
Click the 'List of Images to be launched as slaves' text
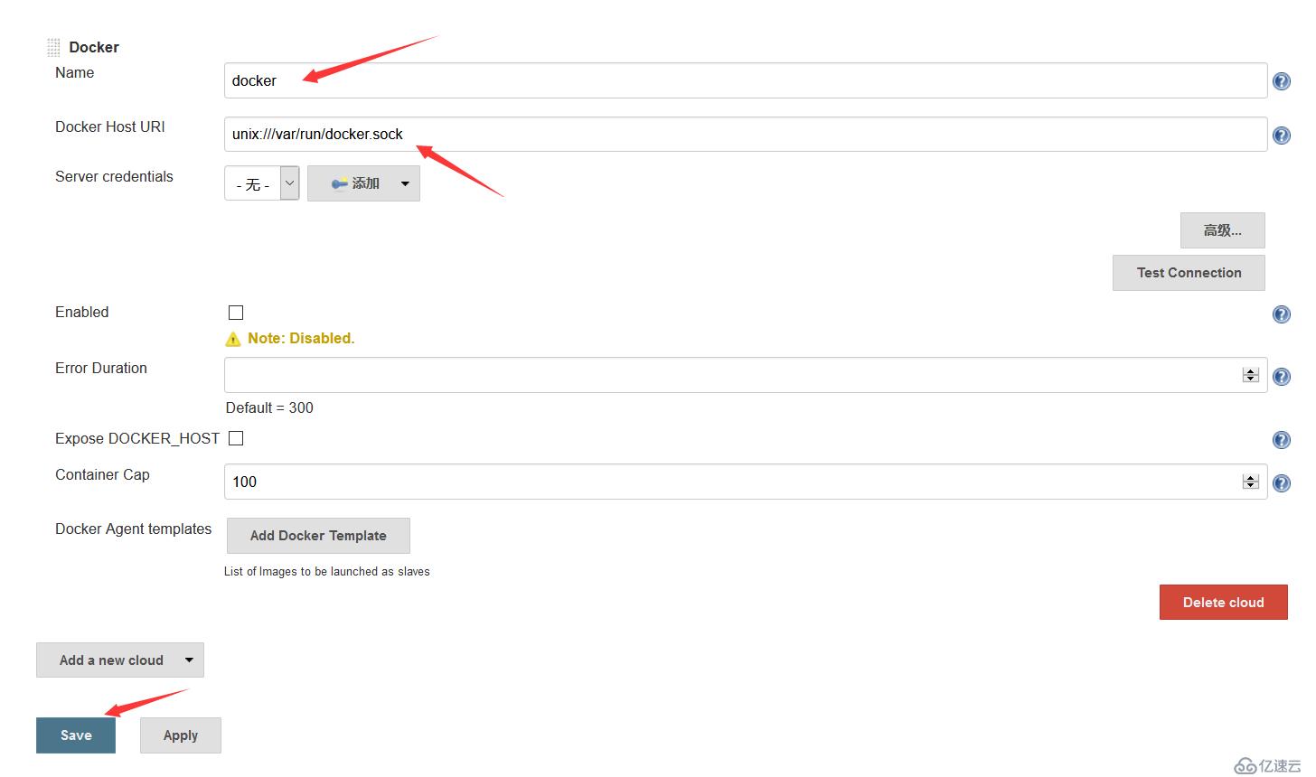[327, 572]
